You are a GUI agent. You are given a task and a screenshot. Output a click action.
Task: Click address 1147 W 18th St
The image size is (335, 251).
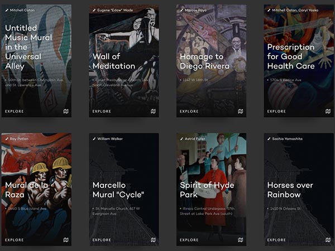coord(195,80)
